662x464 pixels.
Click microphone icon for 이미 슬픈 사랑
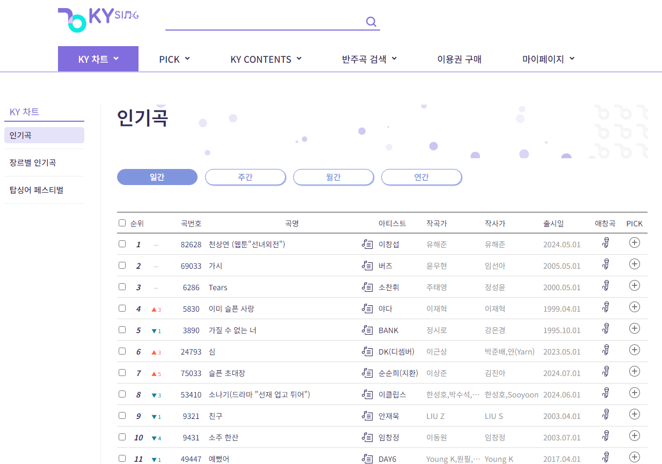(x=606, y=307)
